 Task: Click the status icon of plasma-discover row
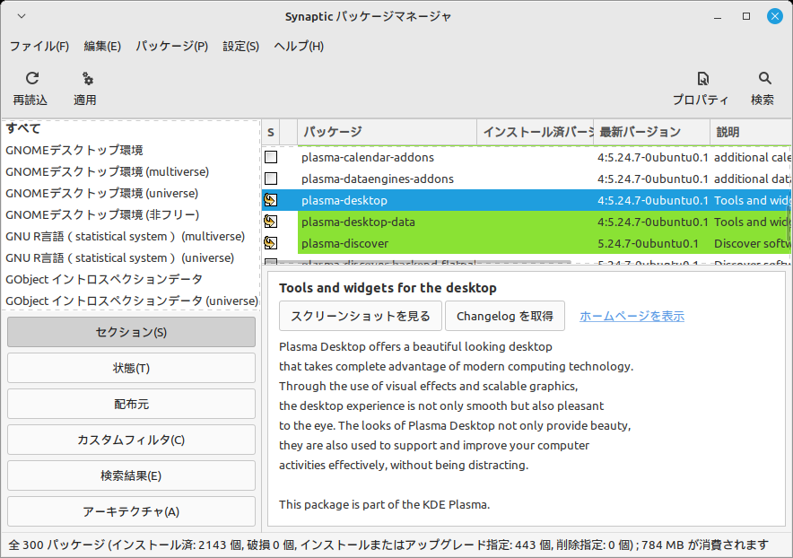coord(271,243)
